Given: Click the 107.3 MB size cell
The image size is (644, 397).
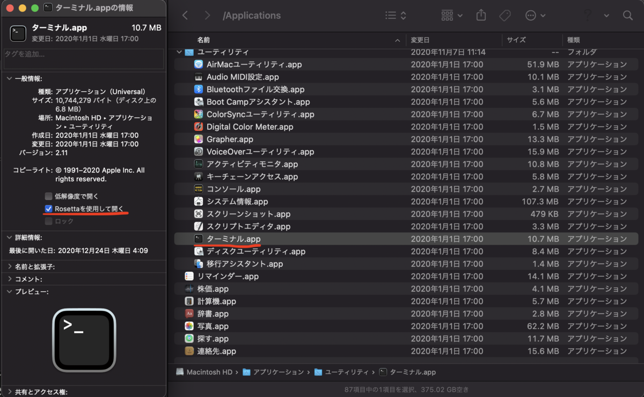Looking at the screenshot, I should [540, 202].
